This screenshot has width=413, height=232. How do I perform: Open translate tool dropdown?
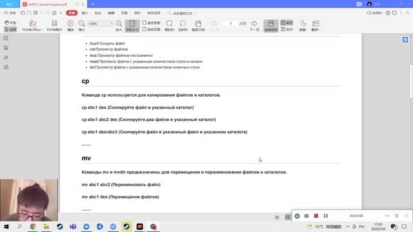coord(316,26)
